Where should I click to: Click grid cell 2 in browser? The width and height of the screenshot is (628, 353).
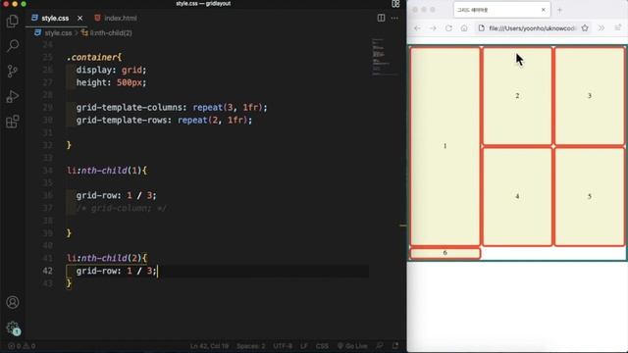(517, 96)
